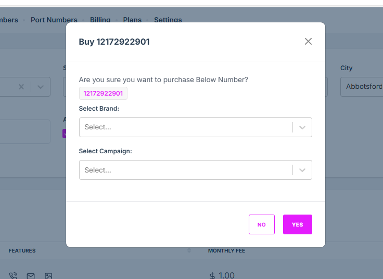Viewport: 383px width, 279px height.
Task: Toggle the purple checkbox behind dialog
Action: (x=64, y=134)
